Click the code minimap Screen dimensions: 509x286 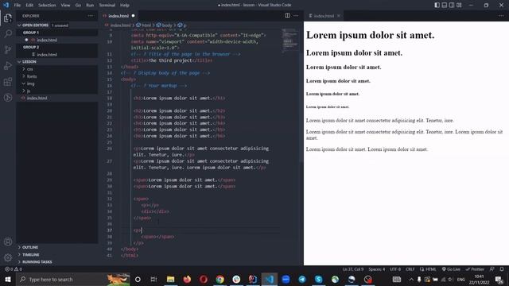(289, 41)
